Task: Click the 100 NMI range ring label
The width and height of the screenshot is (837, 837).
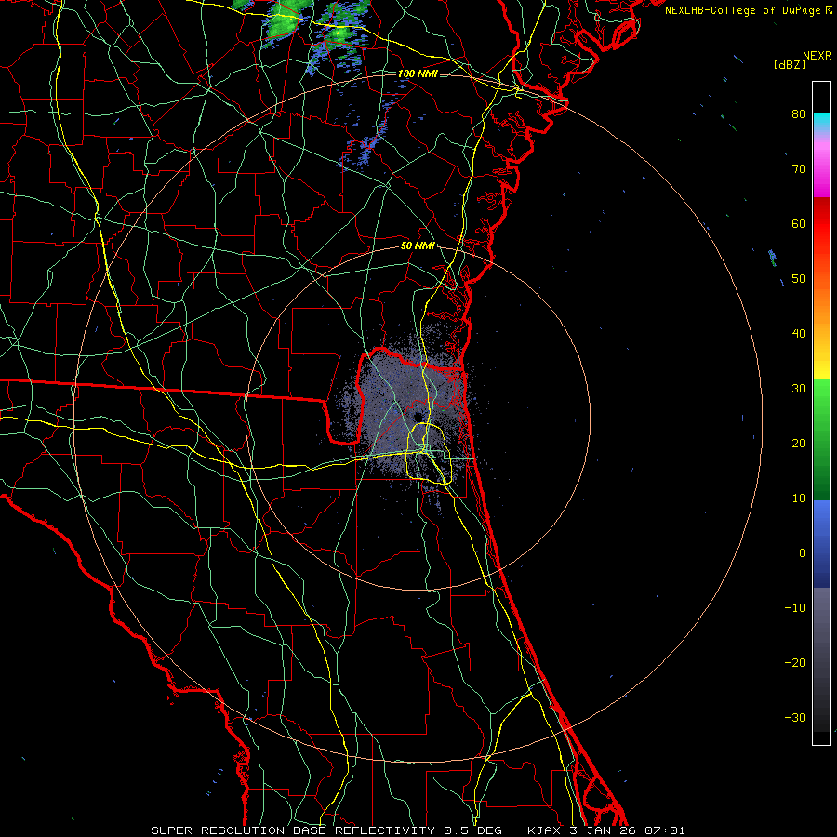Action: point(418,73)
